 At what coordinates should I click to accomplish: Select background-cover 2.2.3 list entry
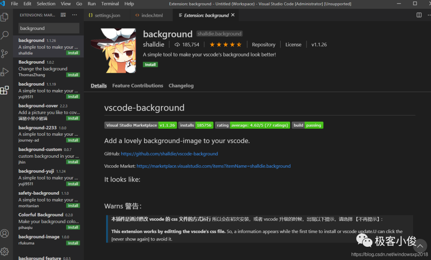(x=48, y=111)
